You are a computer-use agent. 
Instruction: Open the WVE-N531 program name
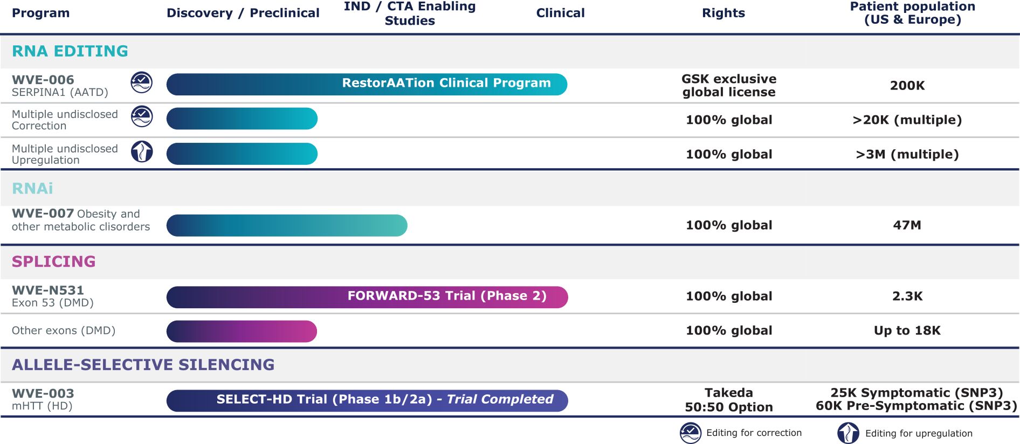(48, 290)
